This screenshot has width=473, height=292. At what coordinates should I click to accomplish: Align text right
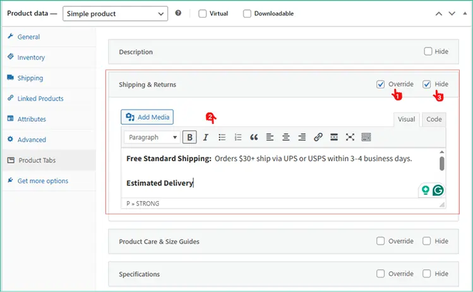coord(302,137)
